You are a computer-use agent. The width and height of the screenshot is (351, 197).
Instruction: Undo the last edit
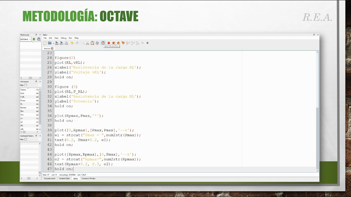tap(72, 43)
